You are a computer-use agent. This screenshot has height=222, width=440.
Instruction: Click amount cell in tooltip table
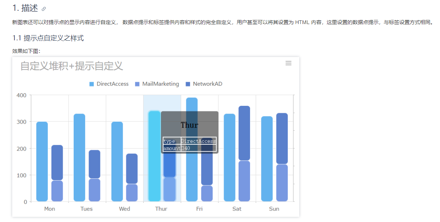172,148
